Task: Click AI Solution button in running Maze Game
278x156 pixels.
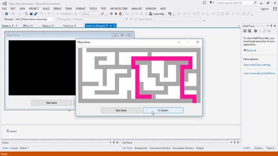Action: [163, 110]
